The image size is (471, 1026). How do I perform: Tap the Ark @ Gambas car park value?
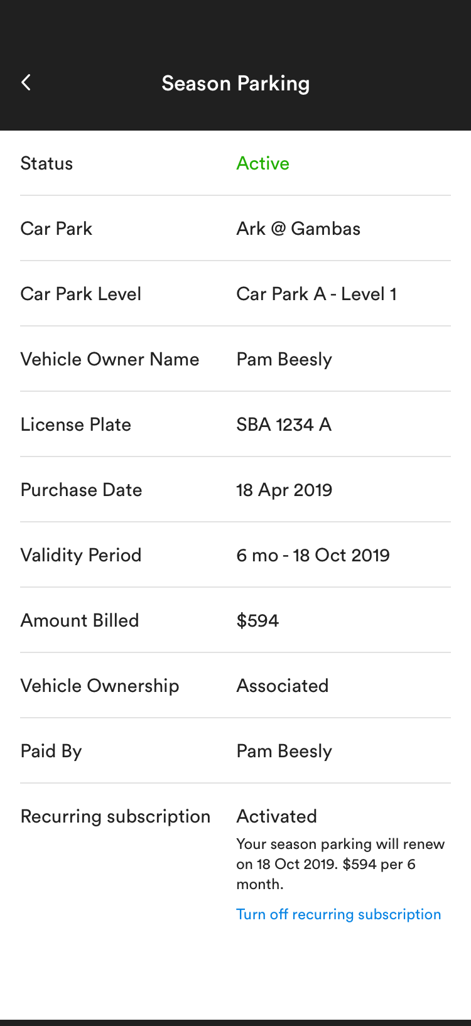point(298,229)
